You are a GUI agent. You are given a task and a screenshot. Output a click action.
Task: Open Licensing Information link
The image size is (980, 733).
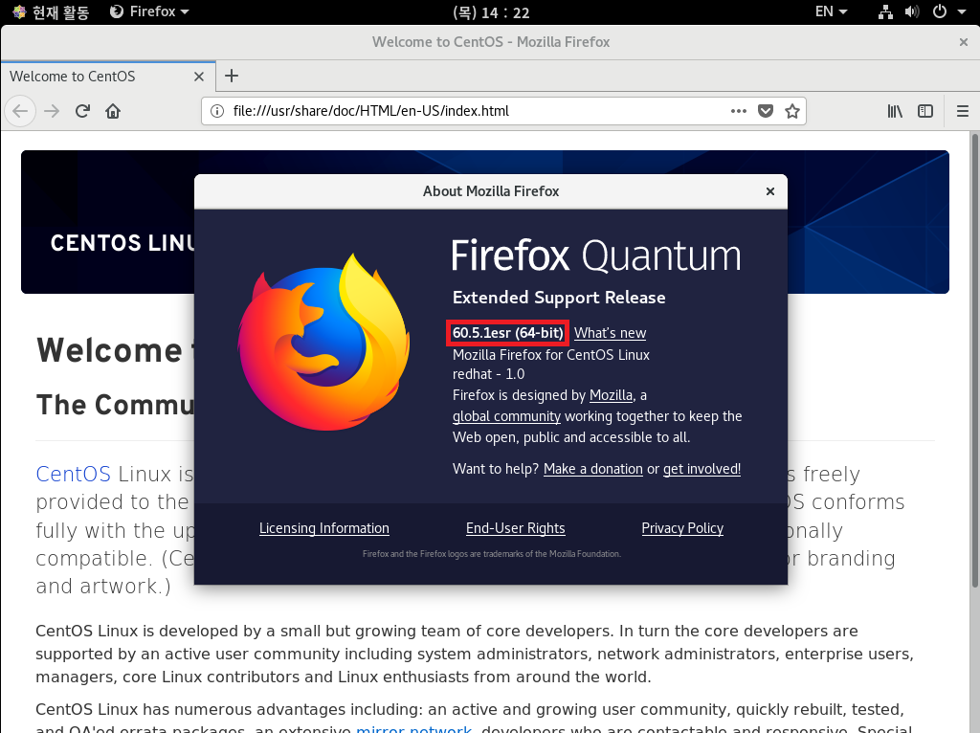(x=323, y=528)
